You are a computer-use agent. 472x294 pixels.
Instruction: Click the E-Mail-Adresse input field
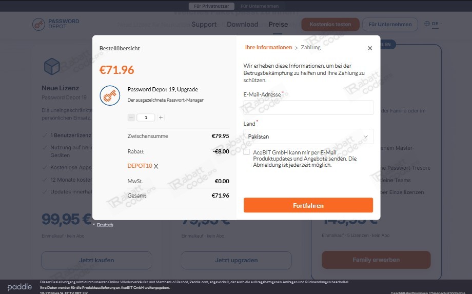click(x=308, y=107)
